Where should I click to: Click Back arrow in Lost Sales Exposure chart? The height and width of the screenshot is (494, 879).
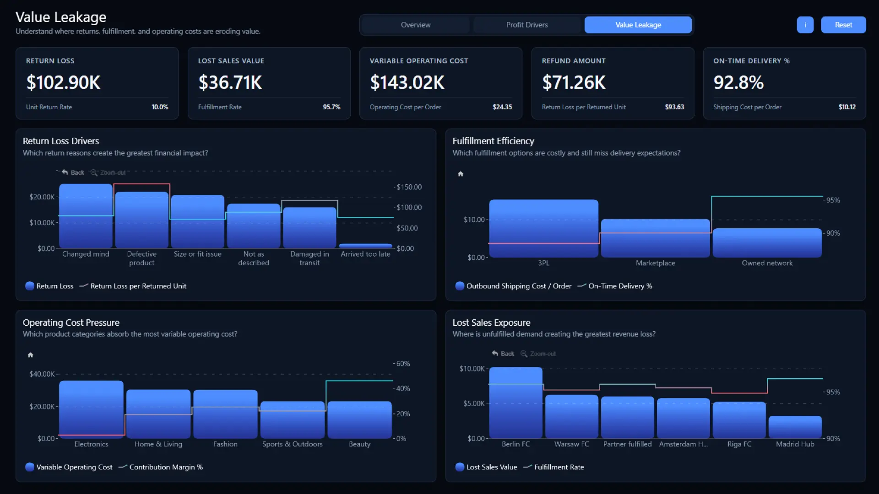503,354
